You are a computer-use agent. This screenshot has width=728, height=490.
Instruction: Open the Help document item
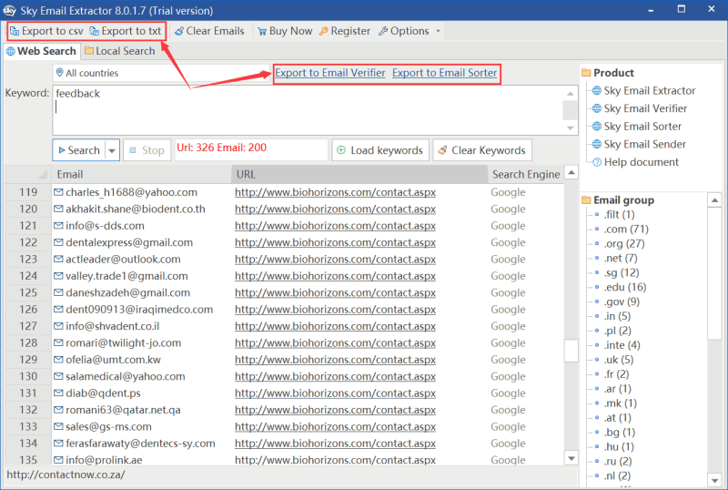pos(641,162)
